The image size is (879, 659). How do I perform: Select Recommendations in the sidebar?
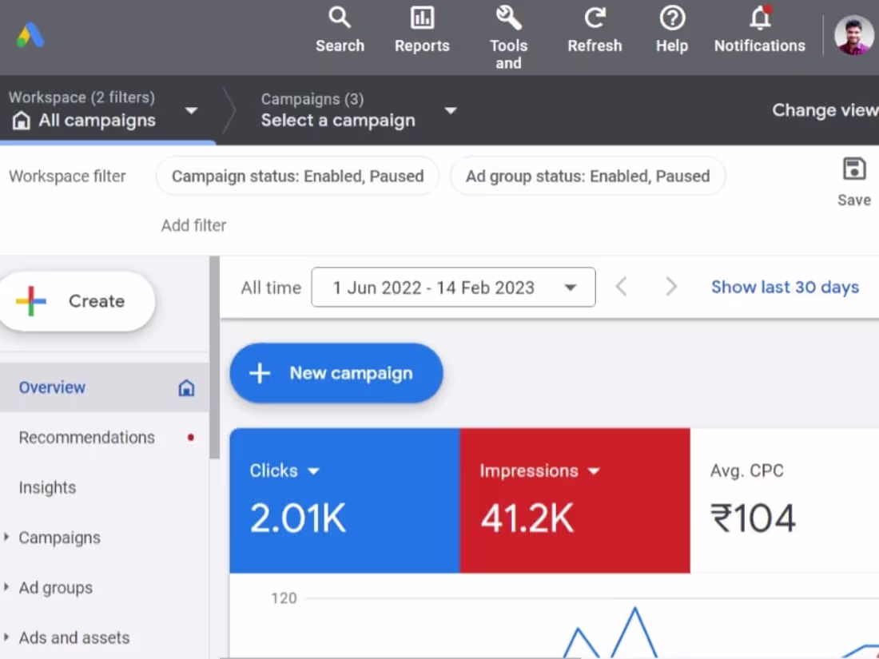(86, 437)
